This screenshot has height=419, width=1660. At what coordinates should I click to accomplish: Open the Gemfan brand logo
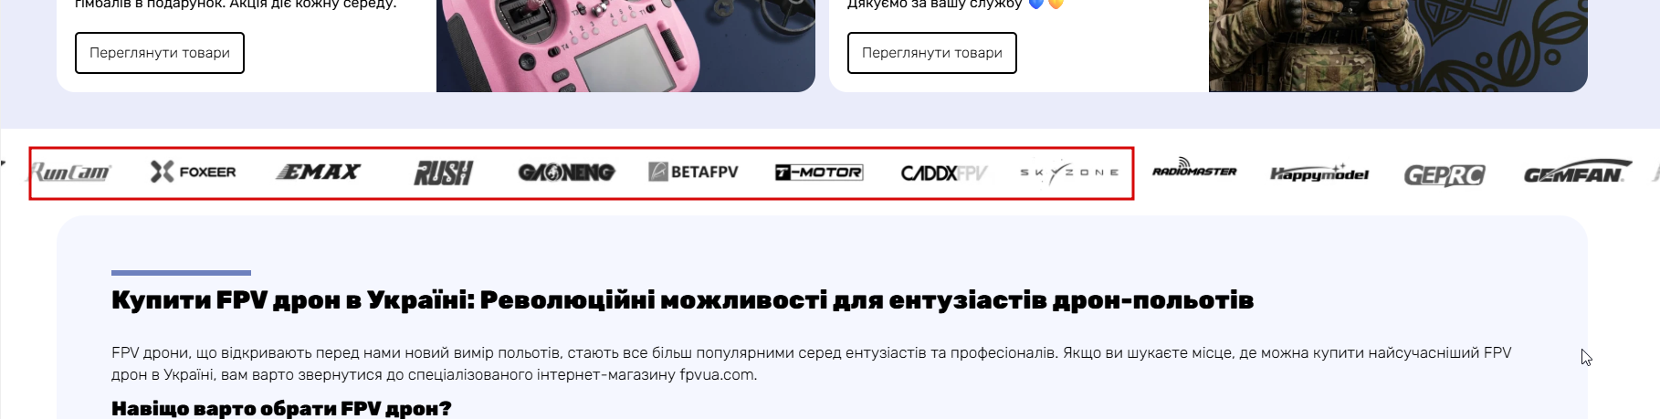(x=1574, y=172)
